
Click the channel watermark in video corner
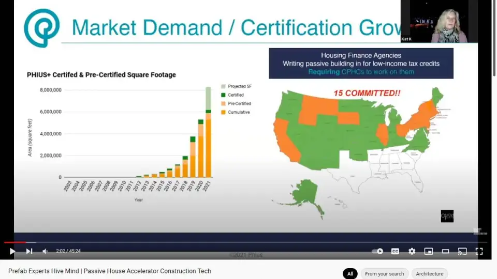tap(477, 231)
